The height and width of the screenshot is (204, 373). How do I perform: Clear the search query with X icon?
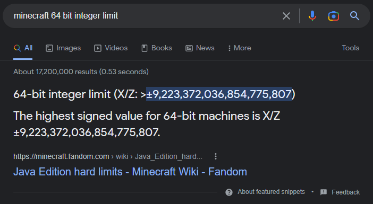click(286, 16)
